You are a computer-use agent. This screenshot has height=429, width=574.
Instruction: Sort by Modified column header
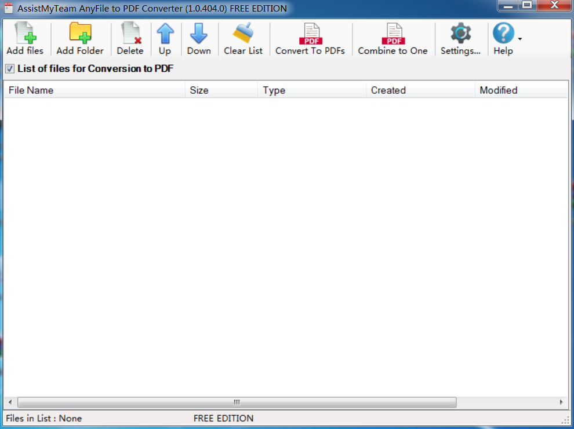tap(521, 90)
